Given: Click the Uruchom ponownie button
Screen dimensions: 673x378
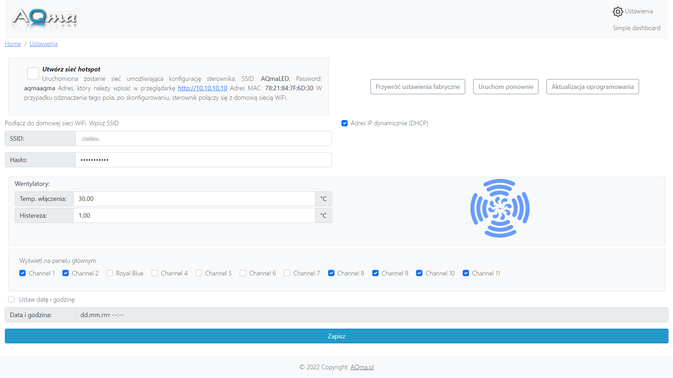Looking at the screenshot, I should pos(505,87).
